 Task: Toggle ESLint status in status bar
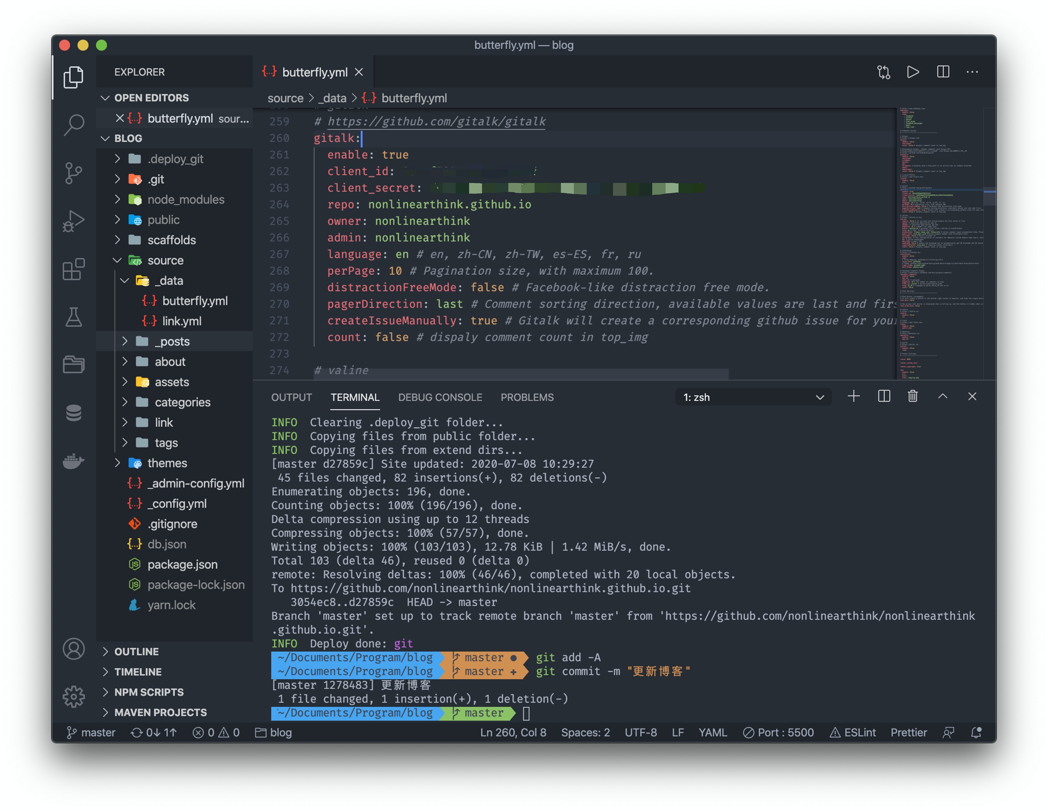(853, 732)
